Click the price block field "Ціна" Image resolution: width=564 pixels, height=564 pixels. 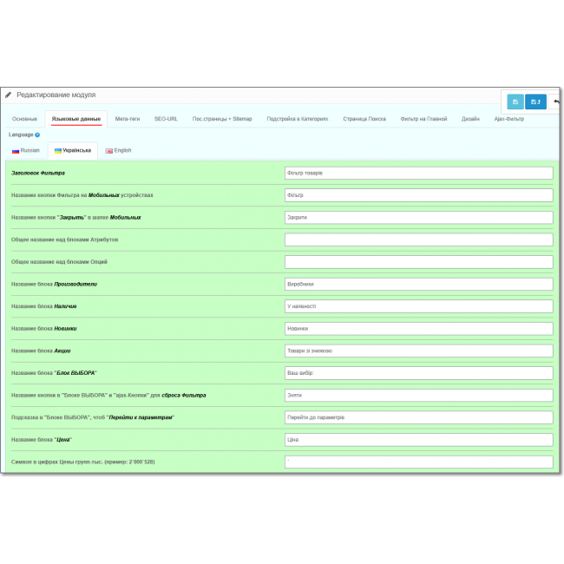(x=418, y=439)
